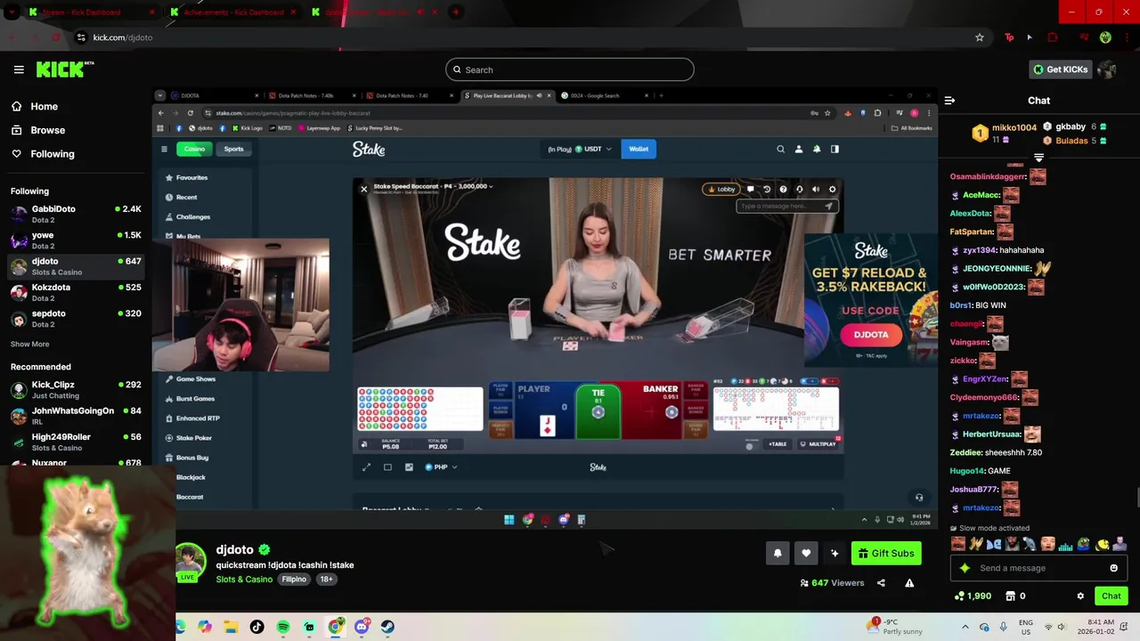This screenshot has width=1140, height=641.
Task: Open GabbiDoto channel in Following list
Action: coord(76,214)
